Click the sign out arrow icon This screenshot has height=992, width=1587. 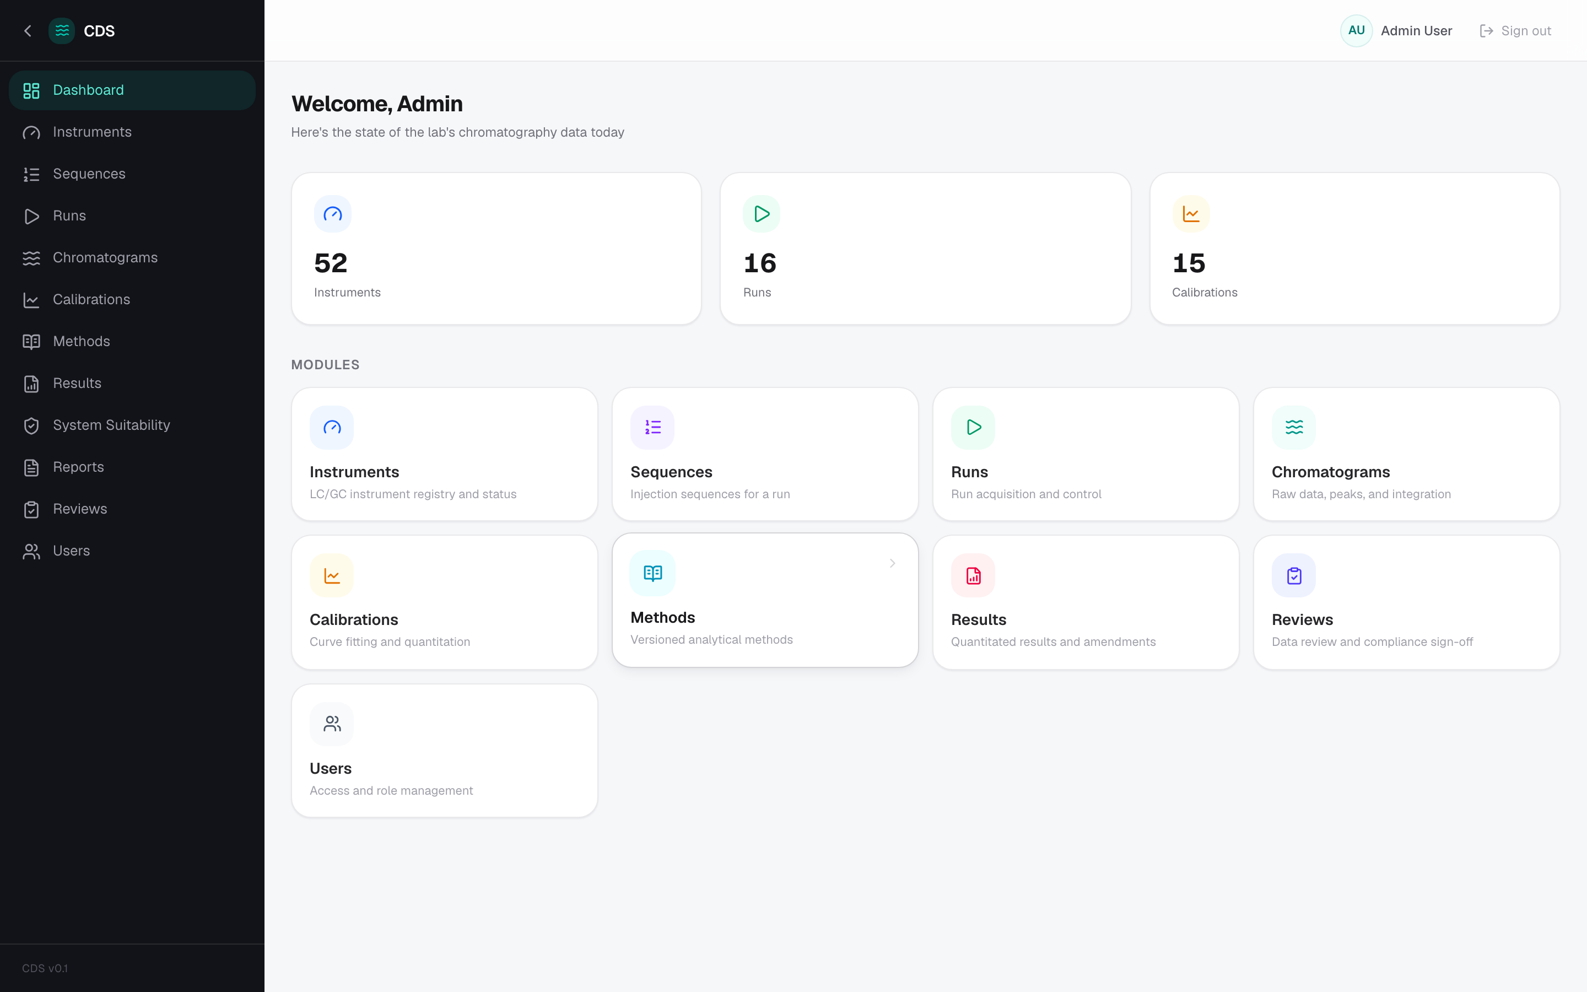click(1487, 31)
